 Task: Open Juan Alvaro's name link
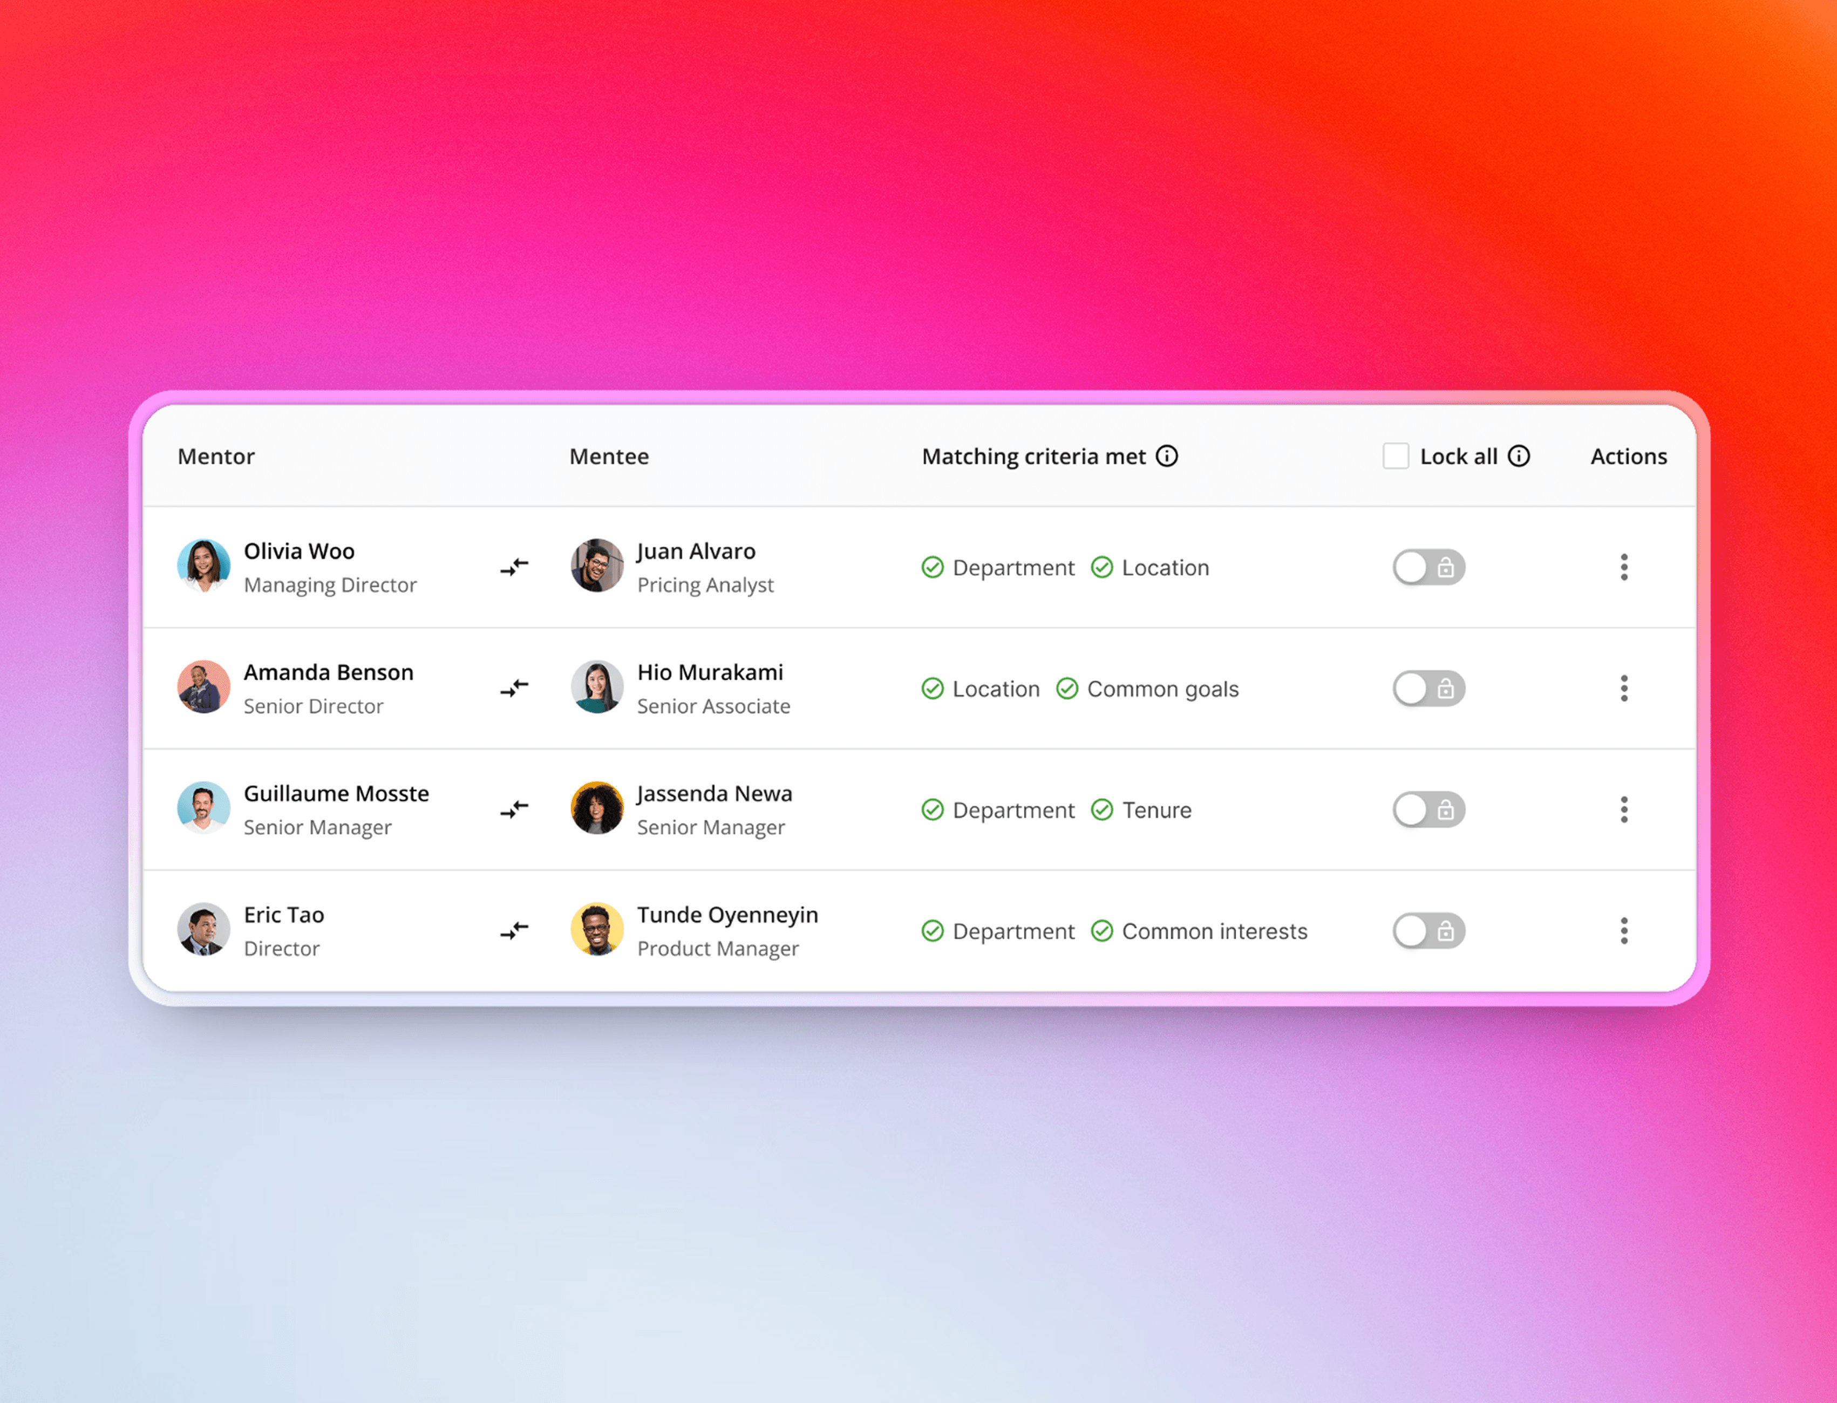point(696,551)
